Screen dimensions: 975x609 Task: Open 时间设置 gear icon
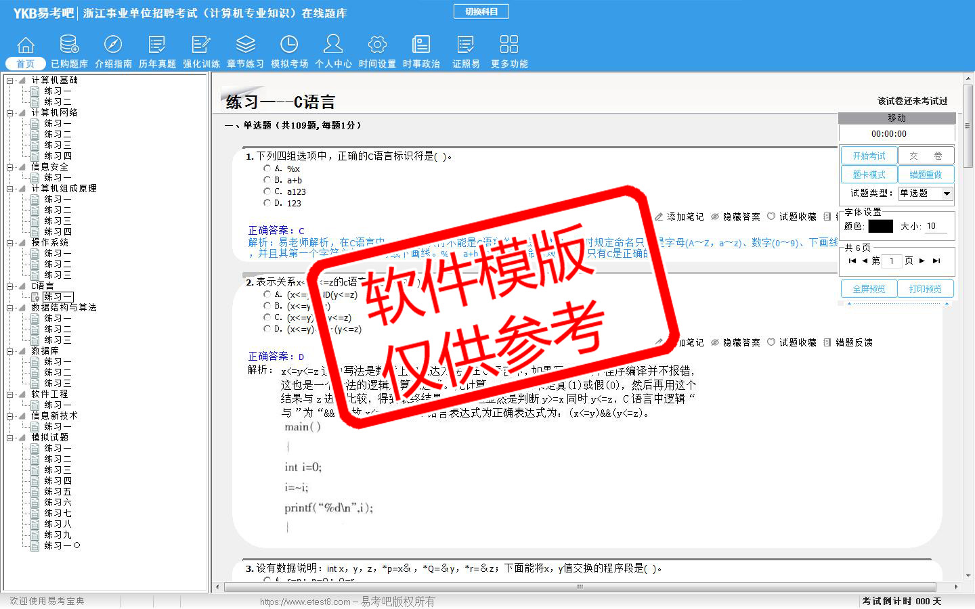[x=377, y=45]
